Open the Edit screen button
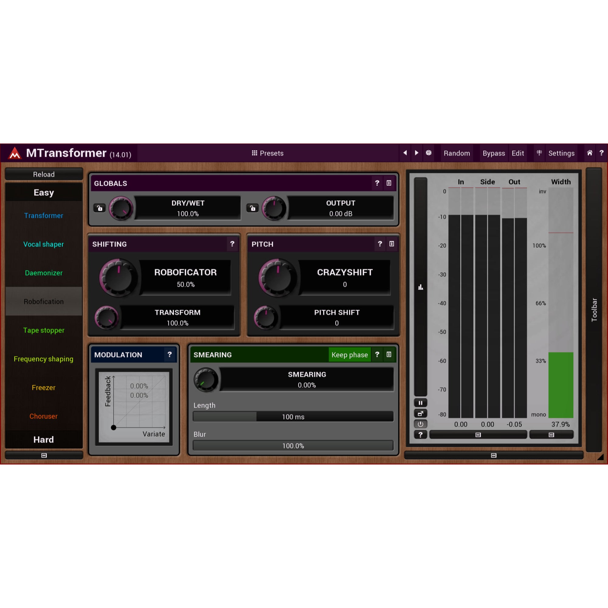This screenshot has width=608, height=608. click(518, 153)
